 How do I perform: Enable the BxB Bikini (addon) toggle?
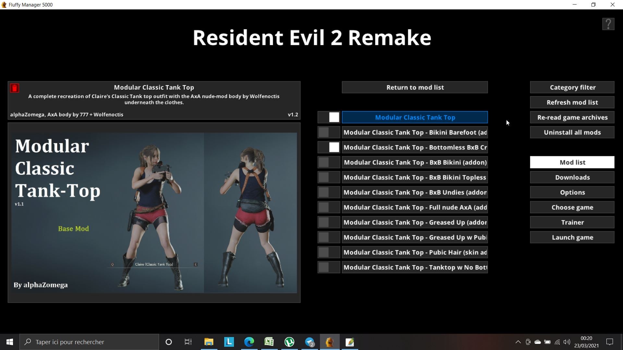pyautogui.click(x=329, y=162)
